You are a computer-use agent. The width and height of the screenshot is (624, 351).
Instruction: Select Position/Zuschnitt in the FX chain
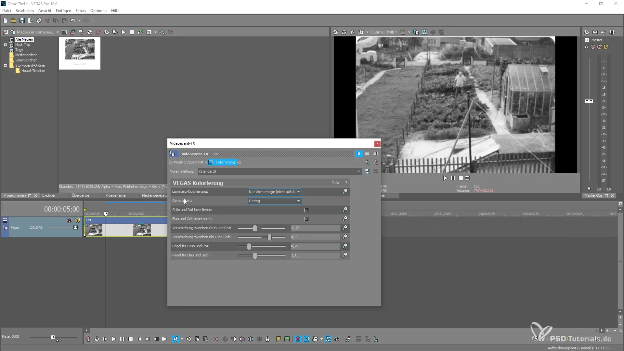[188, 162]
